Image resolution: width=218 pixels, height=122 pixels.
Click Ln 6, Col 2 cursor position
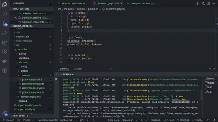tap(113, 120)
